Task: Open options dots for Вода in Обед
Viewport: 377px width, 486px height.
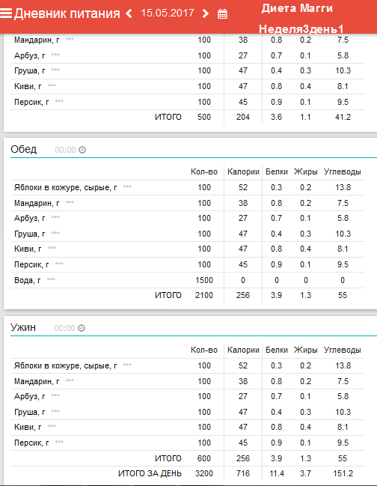Action: [x=51, y=279]
